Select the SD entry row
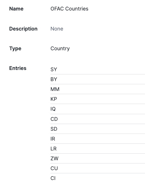The width and height of the screenshot is (145, 187). tap(98, 129)
